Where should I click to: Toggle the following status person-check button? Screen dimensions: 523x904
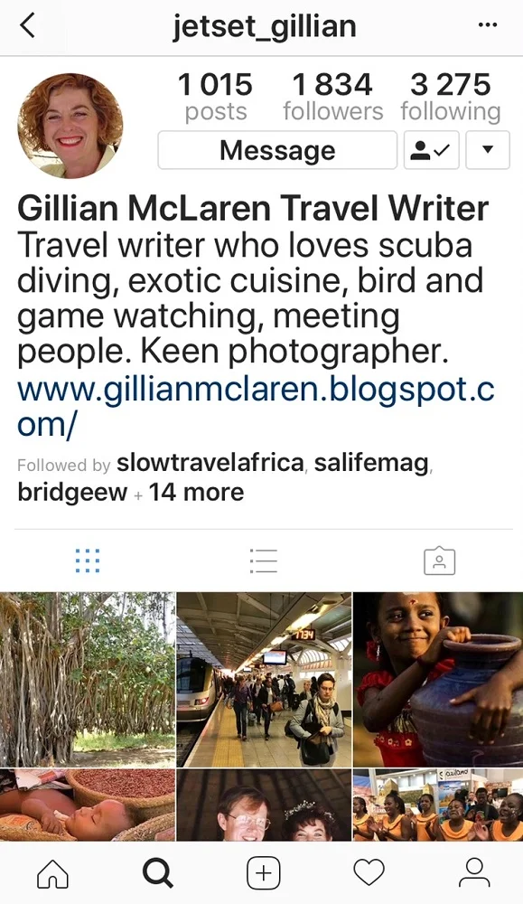(431, 150)
